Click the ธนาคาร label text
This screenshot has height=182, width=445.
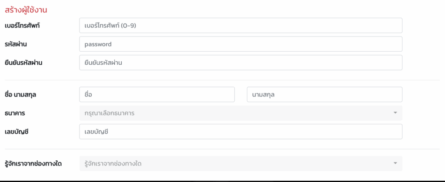coord(14,113)
